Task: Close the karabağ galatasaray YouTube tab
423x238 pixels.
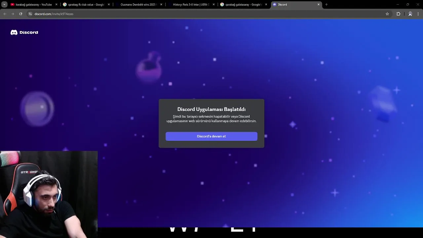Action: pos(56,5)
